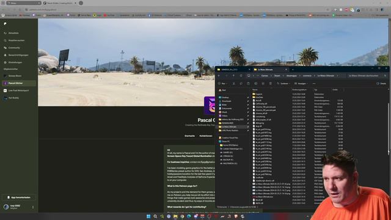Open File Explorer from the taskbar

coord(175,216)
